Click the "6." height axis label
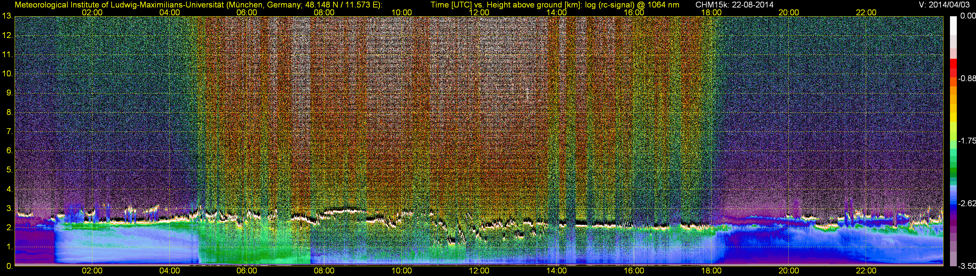Viewport: 976px width, 276px height. [x=9, y=151]
